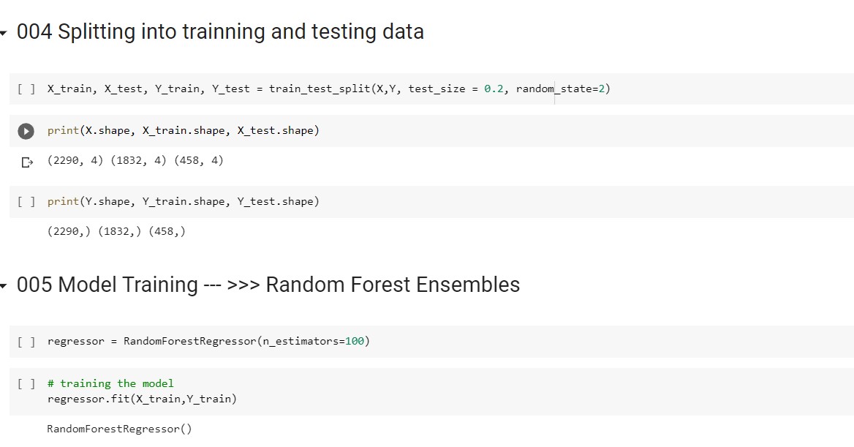Collapse the 005 Model Training section
854x447 pixels.
coord(5,285)
